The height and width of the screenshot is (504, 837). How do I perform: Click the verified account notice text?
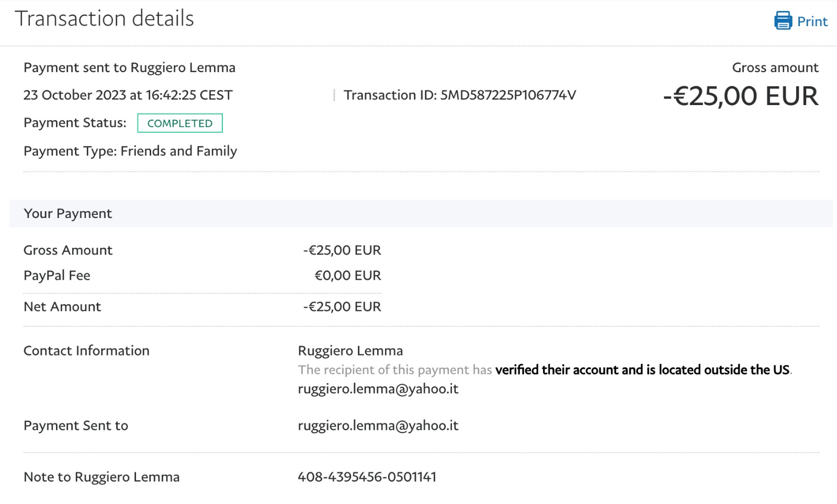click(544, 370)
